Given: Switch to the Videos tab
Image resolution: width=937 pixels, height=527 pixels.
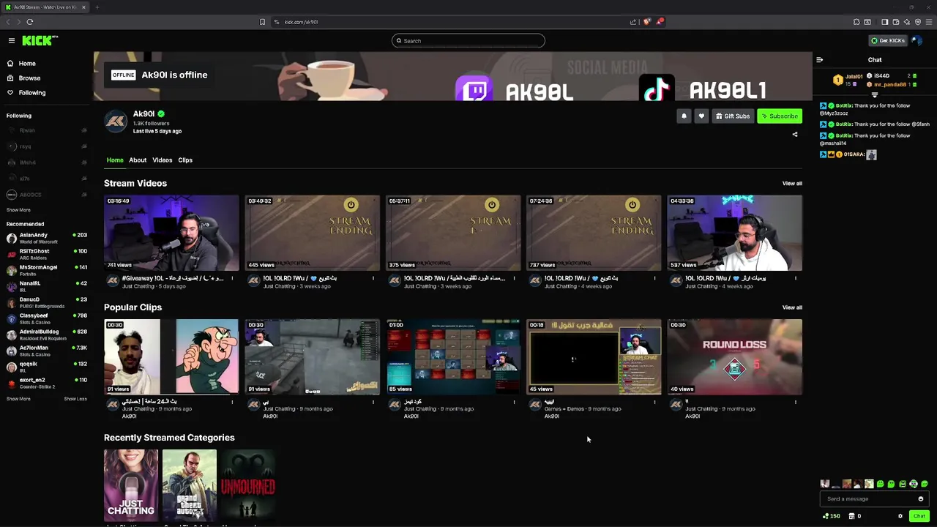Looking at the screenshot, I should tap(163, 160).
